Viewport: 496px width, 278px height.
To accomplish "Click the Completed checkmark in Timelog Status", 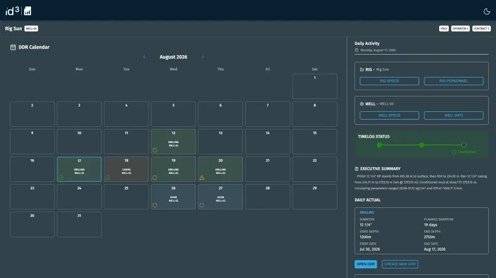I will [454, 152].
